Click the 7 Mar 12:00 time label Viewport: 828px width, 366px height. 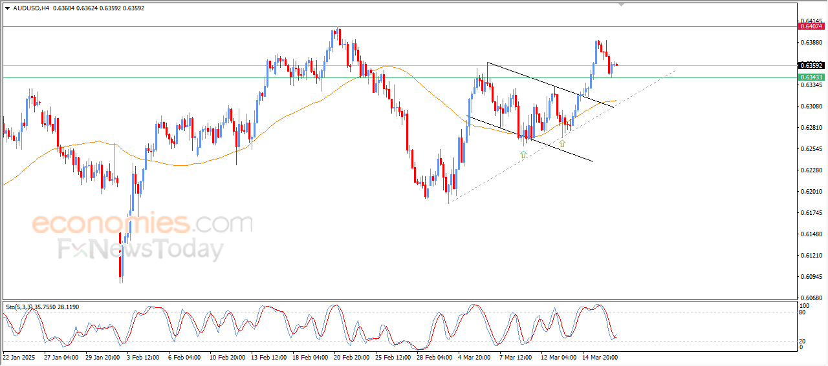(x=516, y=356)
